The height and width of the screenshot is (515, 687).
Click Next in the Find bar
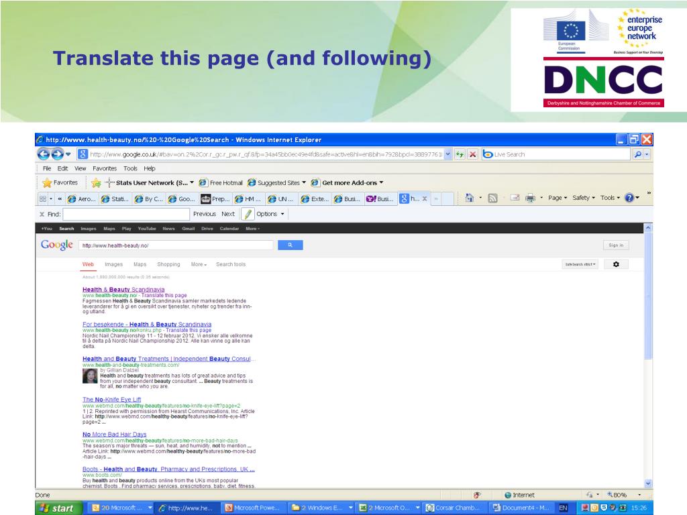228,214
